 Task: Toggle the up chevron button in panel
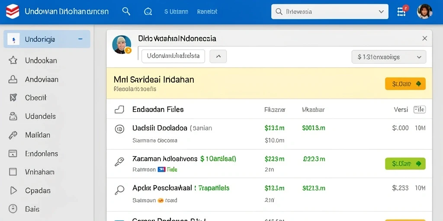218,56
